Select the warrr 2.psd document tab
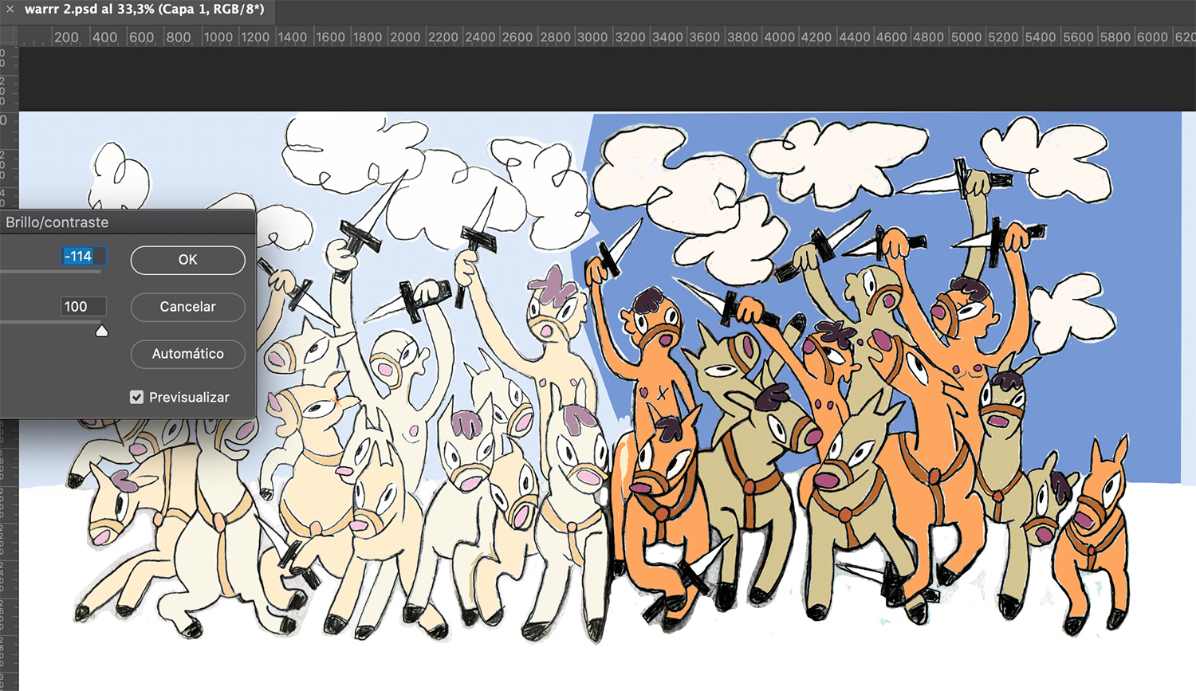This screenshot has width=1196, height=691. click(x=144, y=10)
